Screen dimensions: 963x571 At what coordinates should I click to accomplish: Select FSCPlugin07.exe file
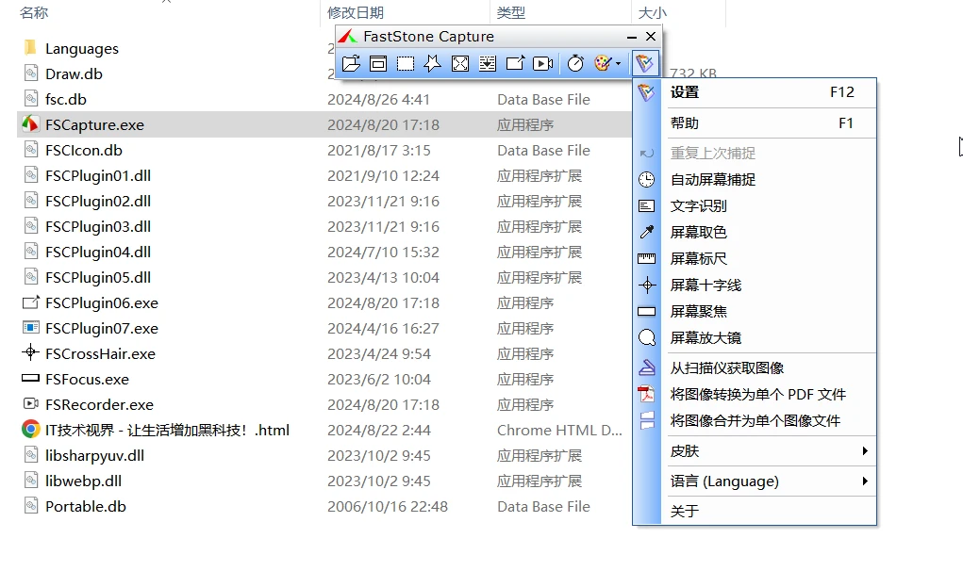pos(101,329)
